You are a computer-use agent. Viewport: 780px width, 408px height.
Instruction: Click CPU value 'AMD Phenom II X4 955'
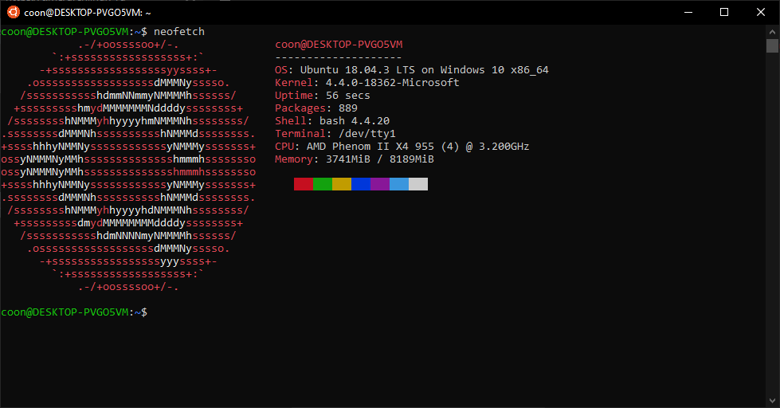coord(370,147)
